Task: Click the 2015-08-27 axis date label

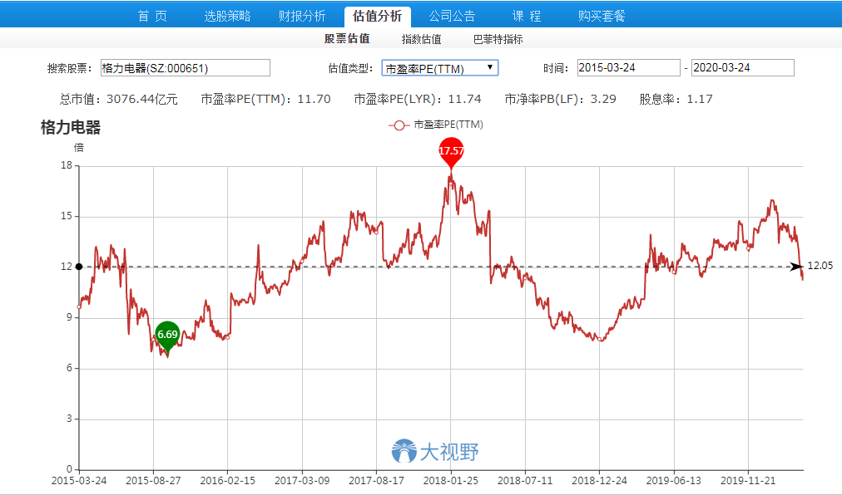Action: [153, 481]
